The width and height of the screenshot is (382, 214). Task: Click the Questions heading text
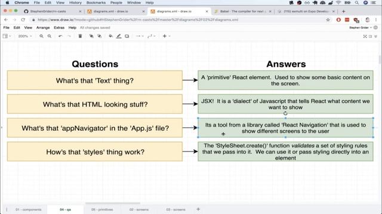pos(95,64)
